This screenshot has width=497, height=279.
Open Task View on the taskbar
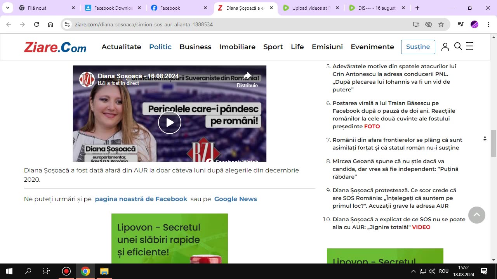pyautogui.click(x=47, y=271)
